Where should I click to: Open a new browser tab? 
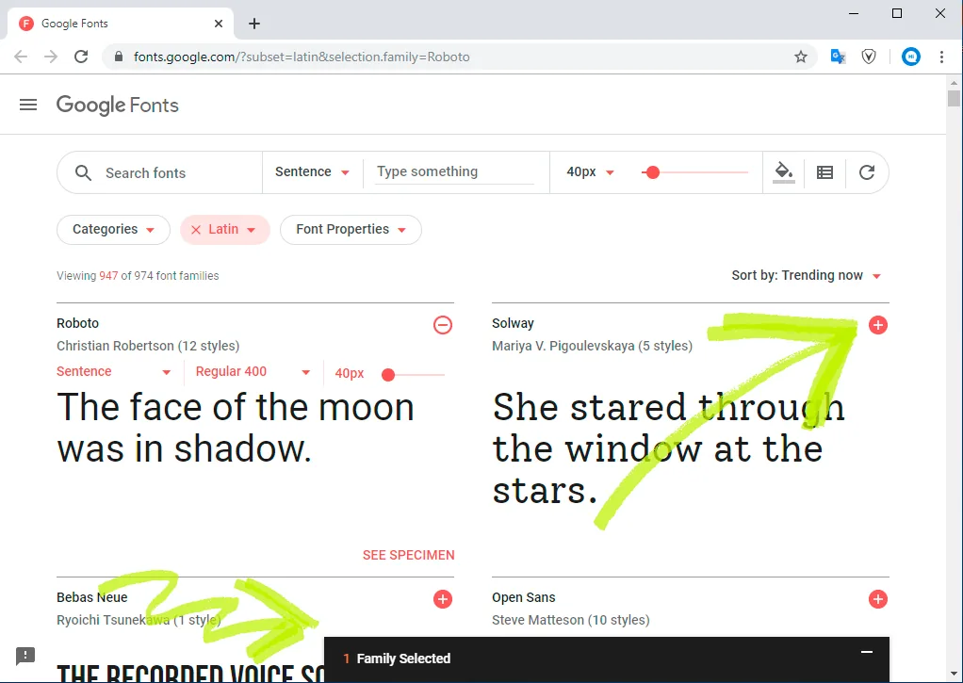tap(254, 24)
